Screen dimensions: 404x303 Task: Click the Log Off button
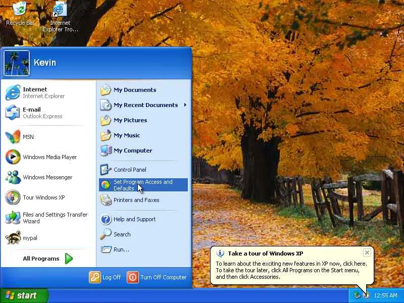(x=105, y=277)
